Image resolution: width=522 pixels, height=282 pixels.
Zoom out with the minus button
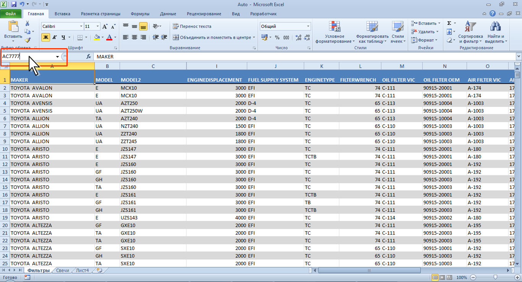[473, 277]
